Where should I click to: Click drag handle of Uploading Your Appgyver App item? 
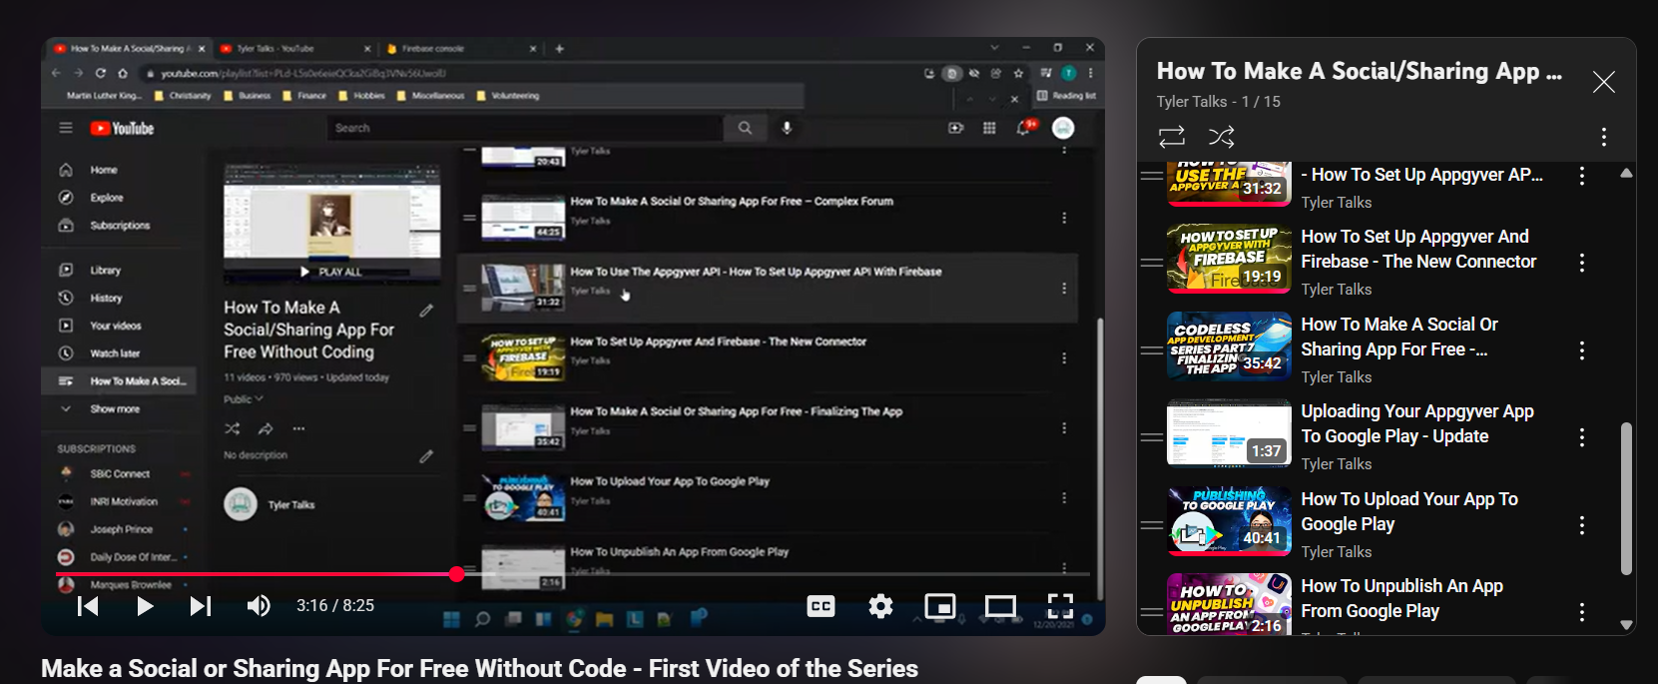point(1152,437)
